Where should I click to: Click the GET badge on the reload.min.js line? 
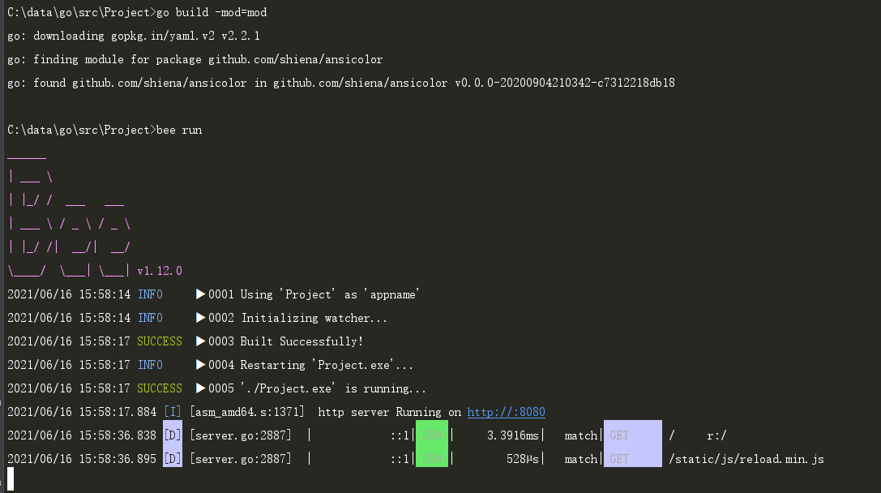pyautogui.click(x=632, y=459)
